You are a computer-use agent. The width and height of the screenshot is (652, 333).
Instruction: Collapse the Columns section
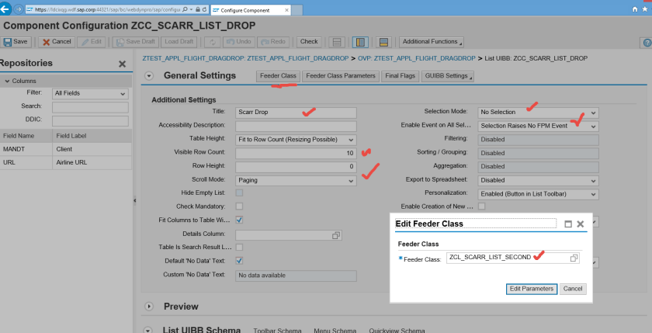click(7, 81)
